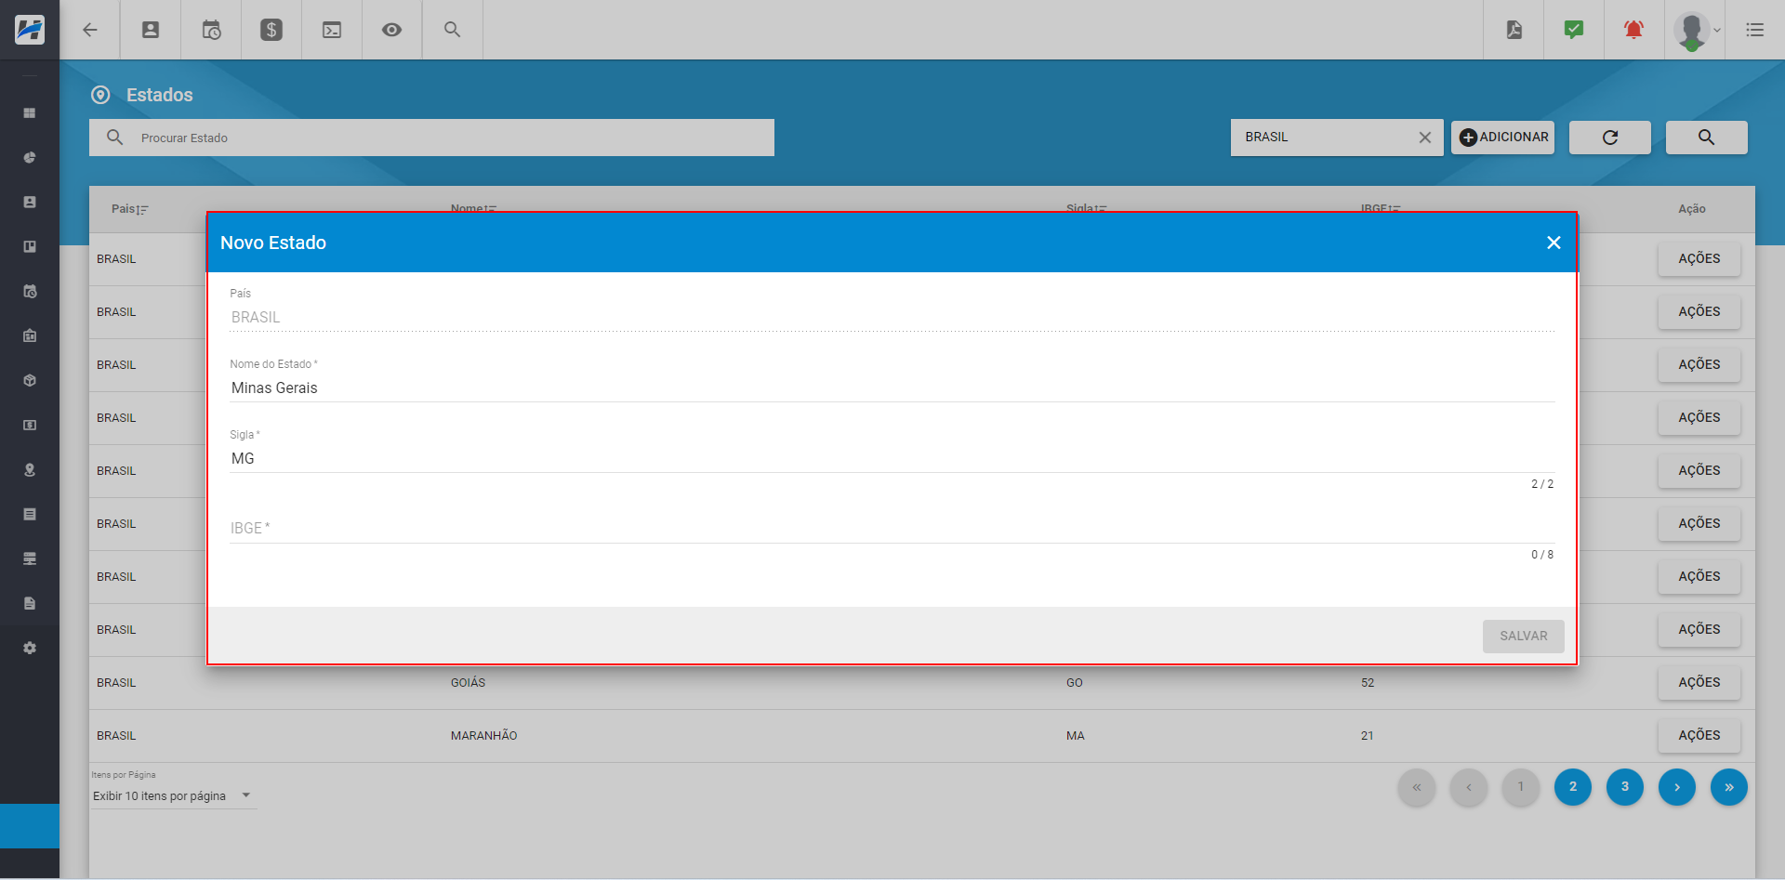The image size is (1785, 880).
Task: Click the magnifier icon in top toolbar
Action: [453, 30]
